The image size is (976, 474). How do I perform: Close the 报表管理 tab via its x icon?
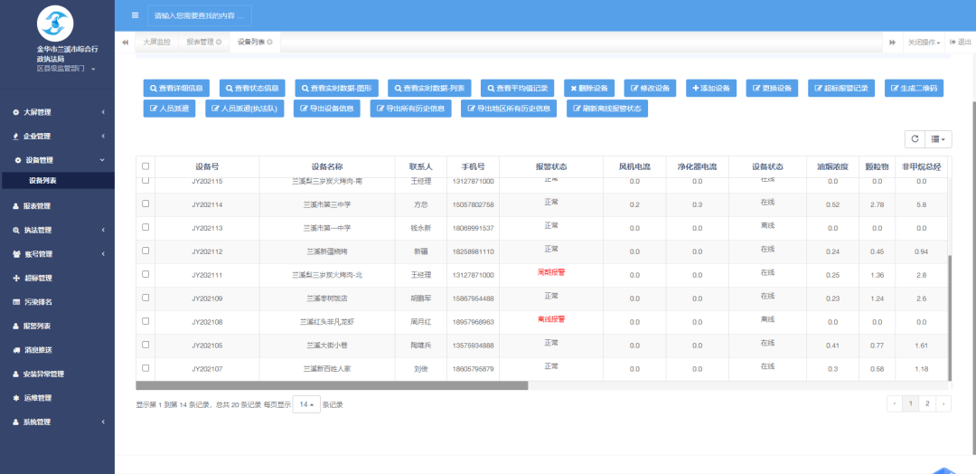(x=219, y=43)
